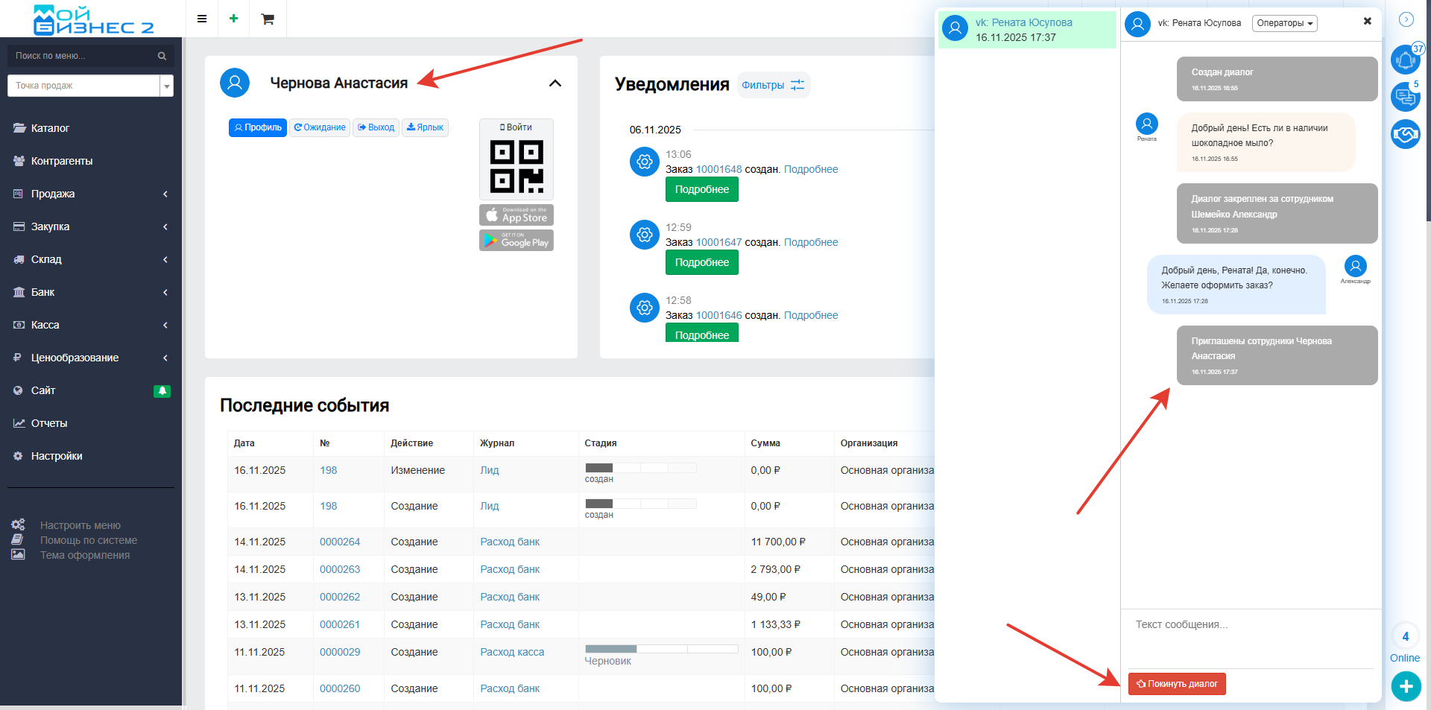Click the hamburger menu toggle icon
The height and width of the screenshot is (710, 1431).
pos(201,19)
